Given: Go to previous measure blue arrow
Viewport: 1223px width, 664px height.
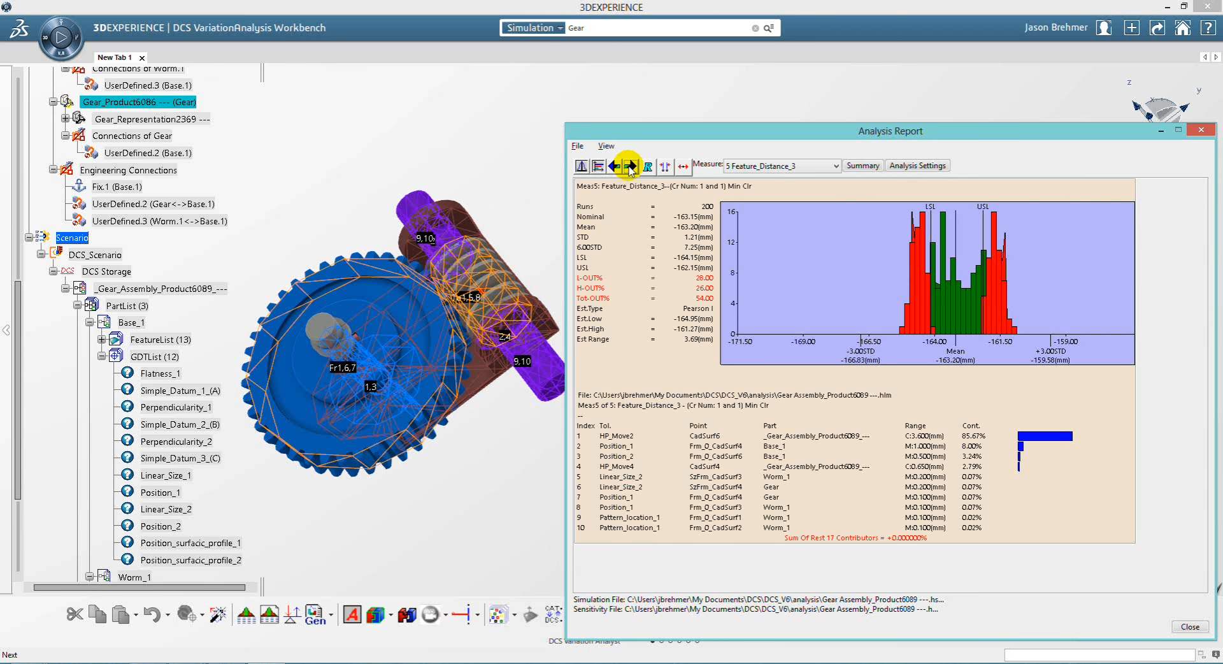Looking at the screenshot, I should (613, 166).
